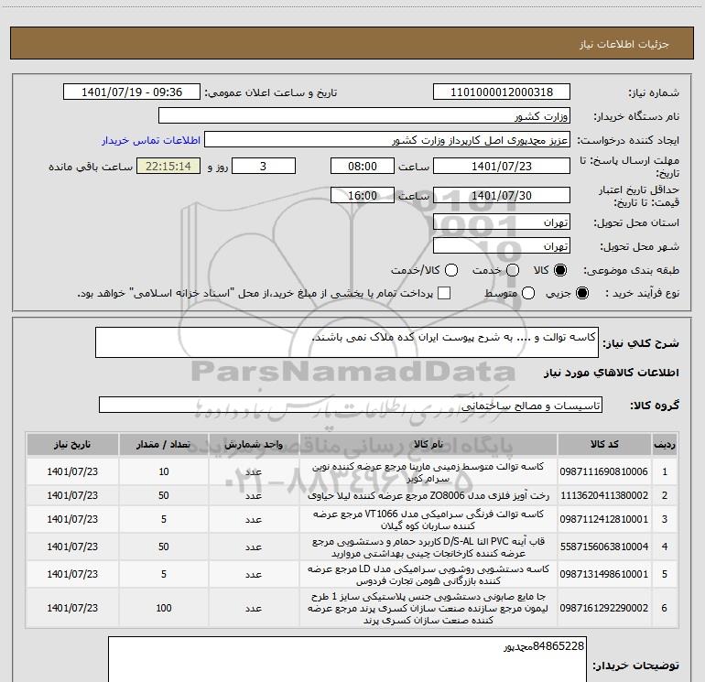Click the تاریخ نیاز column header
705x682 pixels.
point(72,445)
